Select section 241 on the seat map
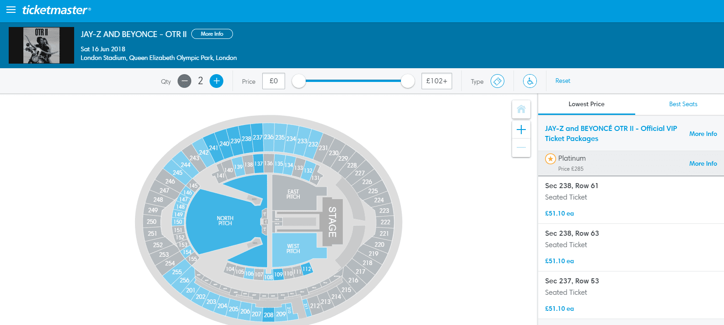Screen dimensions: 724x325 213,148
